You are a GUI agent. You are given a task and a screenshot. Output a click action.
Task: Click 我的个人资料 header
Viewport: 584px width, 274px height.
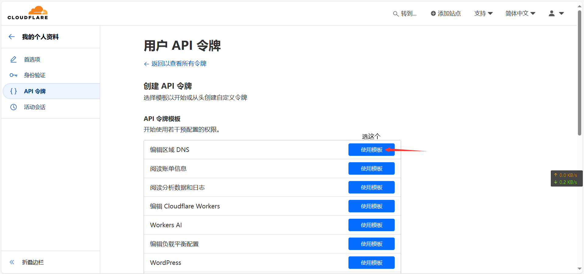click(40, 37)
